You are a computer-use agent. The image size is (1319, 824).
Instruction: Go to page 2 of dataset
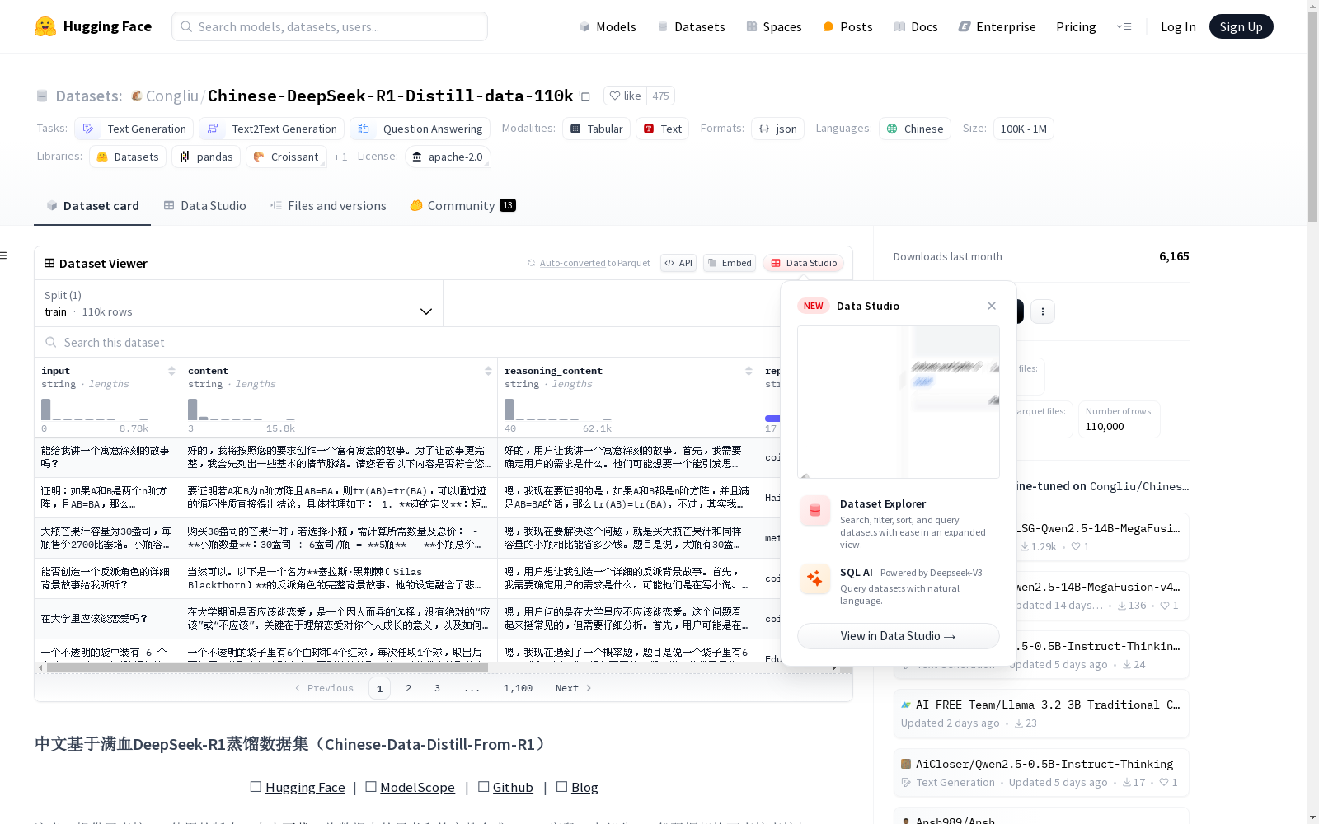point(408,688)
